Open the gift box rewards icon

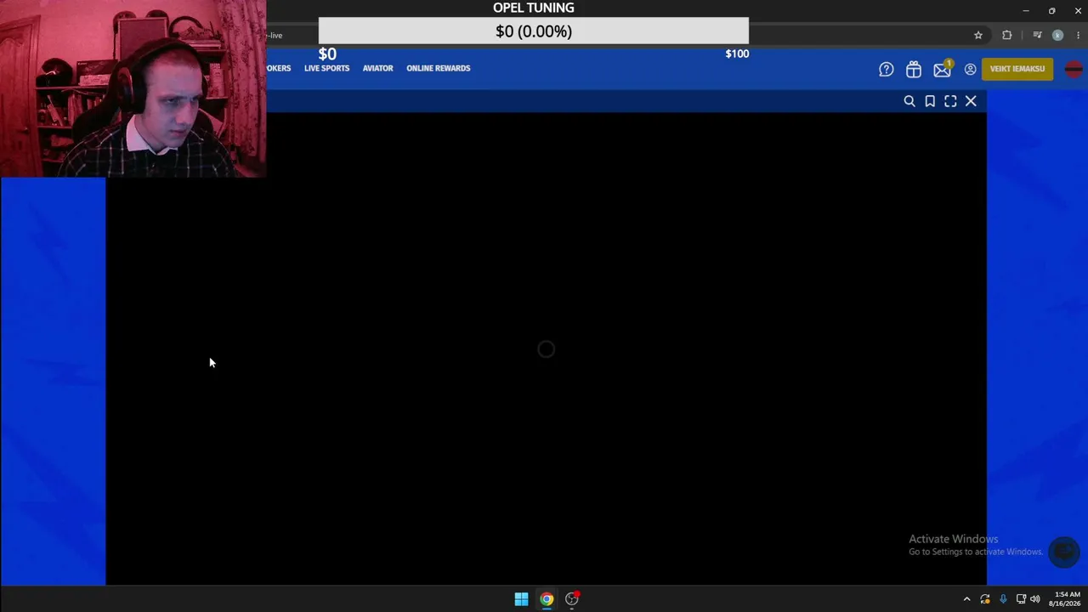914,70
